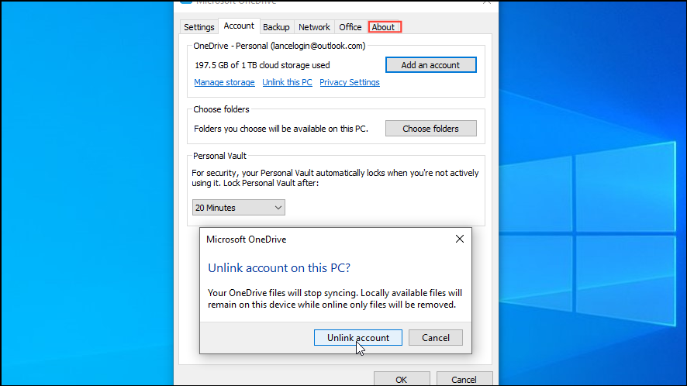The image size is (687, 386).
Task: Click the Personal Vault group label
Action: coord(219,156)
